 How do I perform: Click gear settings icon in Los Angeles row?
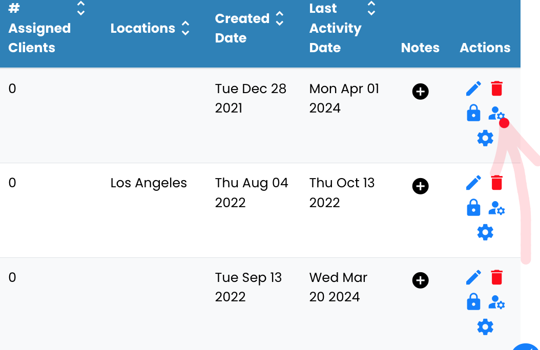tap(485, 232)
